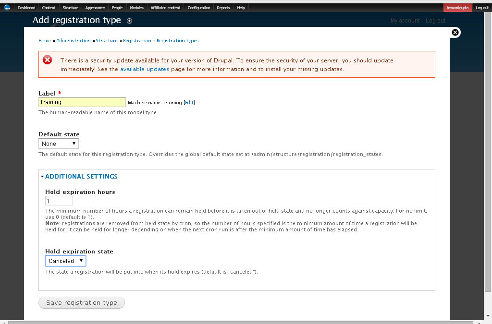
Task: Open the Modules admin menu
Action: coord(136,8)
